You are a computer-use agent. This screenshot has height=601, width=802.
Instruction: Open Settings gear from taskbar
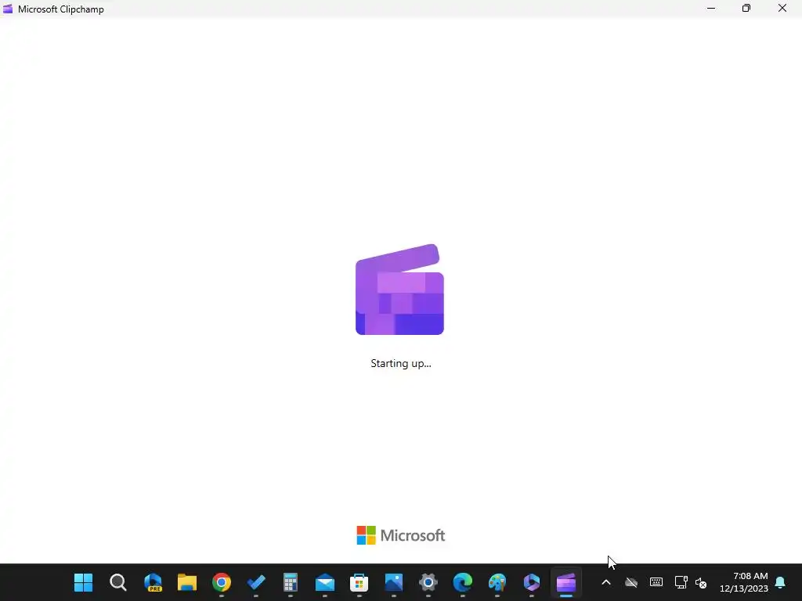[428, 582]
